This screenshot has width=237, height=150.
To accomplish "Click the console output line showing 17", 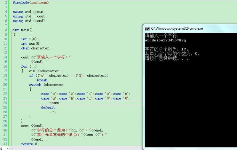I will coord(167,49).
